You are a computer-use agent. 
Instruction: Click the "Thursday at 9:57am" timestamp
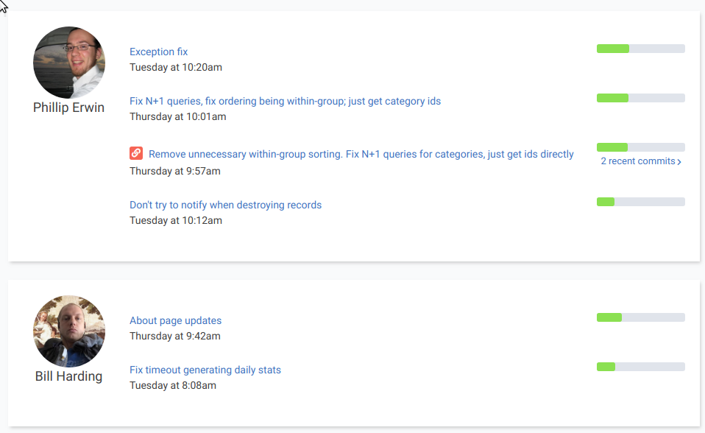tap(174, 171)
